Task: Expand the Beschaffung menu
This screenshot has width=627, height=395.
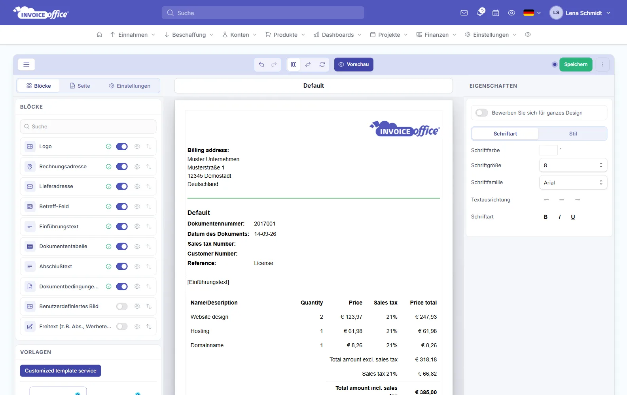Action: tap(189, 35)
